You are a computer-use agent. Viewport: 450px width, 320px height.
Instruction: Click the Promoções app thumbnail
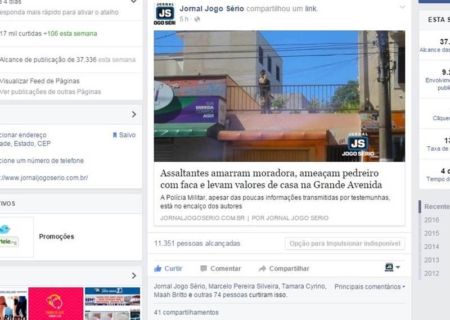pyautogui.click(x=16, y=236)
